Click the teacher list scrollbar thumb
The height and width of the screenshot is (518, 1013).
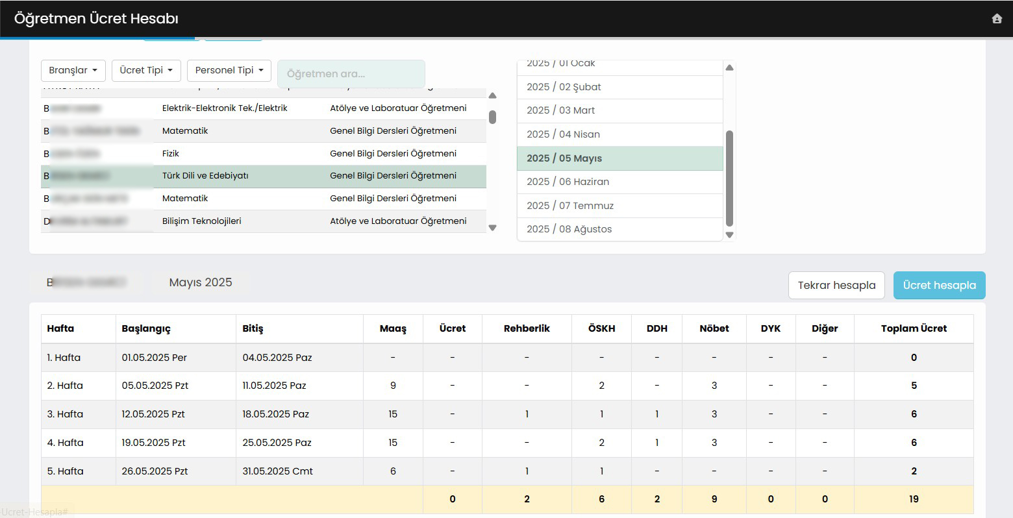[x=493, y=117]
